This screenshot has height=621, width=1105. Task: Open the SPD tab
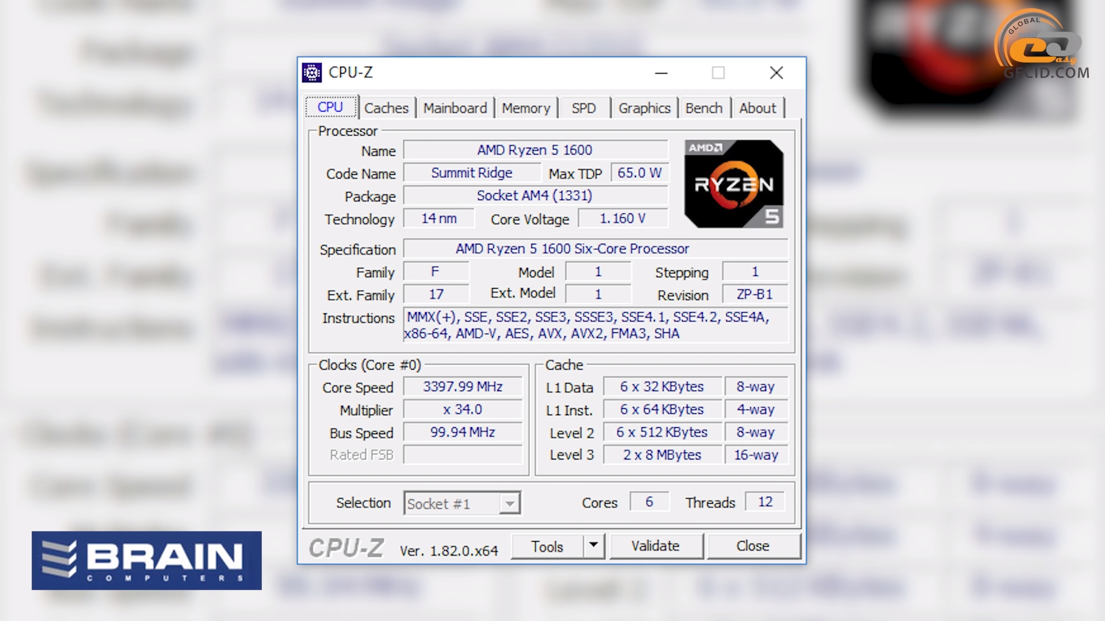584,108
